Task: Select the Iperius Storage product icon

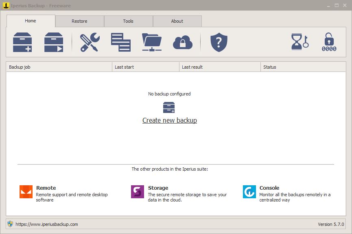Action: [137, 191]
